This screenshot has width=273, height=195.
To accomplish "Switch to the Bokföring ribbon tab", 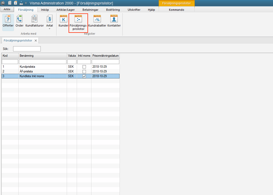I will 113,10.
